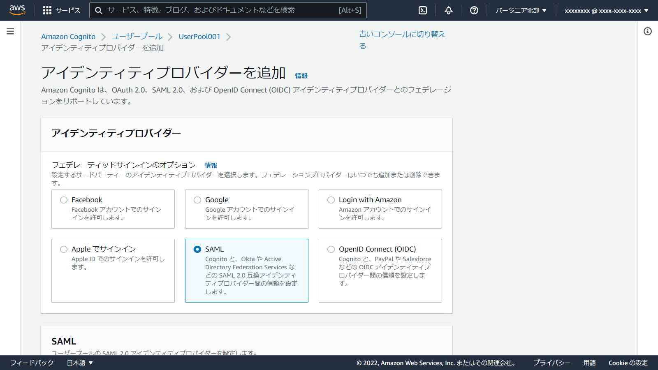This screenshot has height=370, width=658.
Task: Open the left navigation hamburger menu
Action: [x=10, y=30]
